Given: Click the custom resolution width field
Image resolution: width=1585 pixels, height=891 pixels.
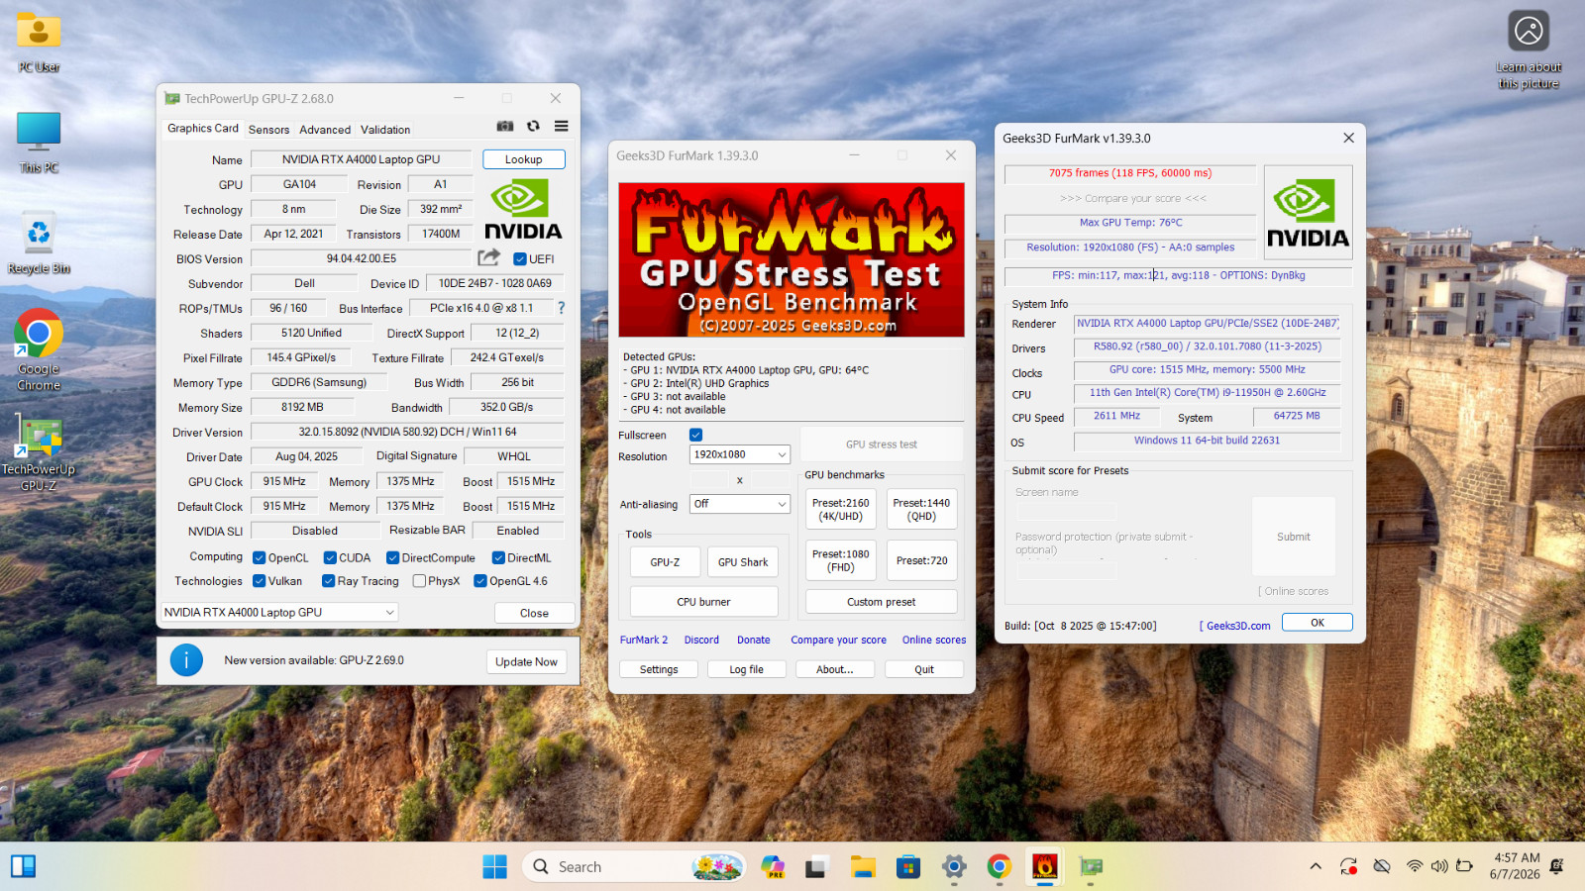Looking at the screenshot, I should [x=711, y=480].
